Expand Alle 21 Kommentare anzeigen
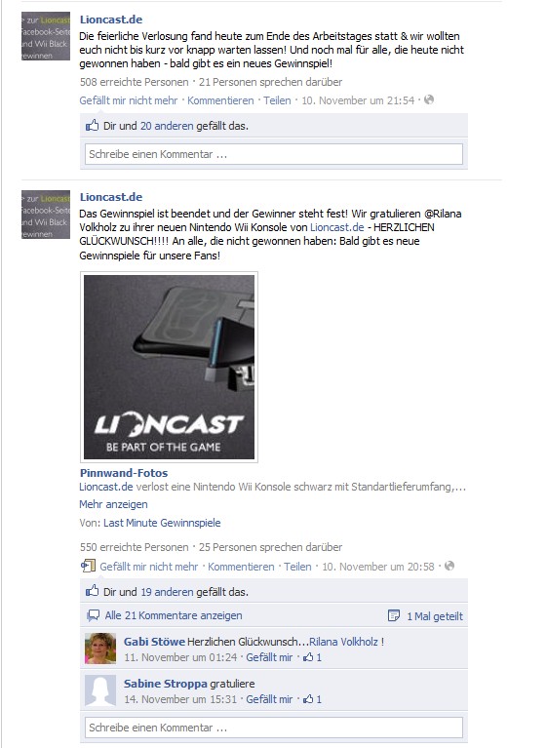The image size is (547, 748). 174,615
